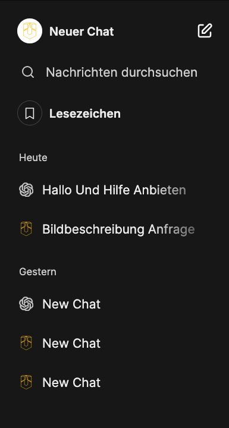This screenshot has height=428, width=229.
Task: Click empty sidebar area below the last chat
Action: [x=114, y=411]
